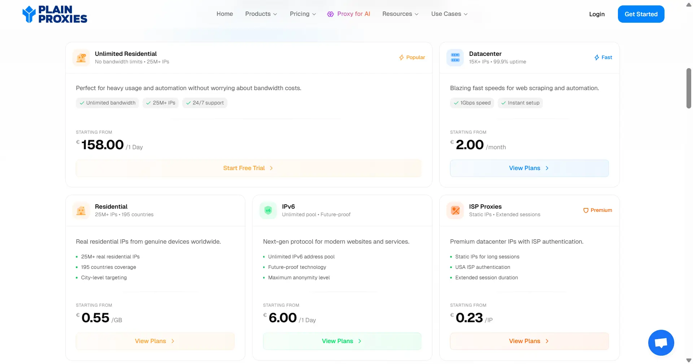Screen dimensions: 693x364
Task: Click the Proxy for AI brain icon
Action: coord(330,14)
